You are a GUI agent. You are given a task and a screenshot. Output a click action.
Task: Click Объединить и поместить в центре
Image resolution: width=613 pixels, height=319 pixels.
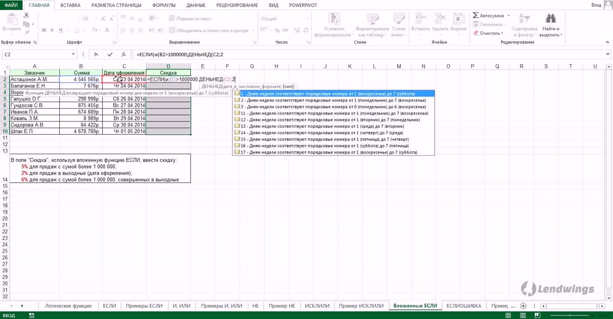point(209,31)
